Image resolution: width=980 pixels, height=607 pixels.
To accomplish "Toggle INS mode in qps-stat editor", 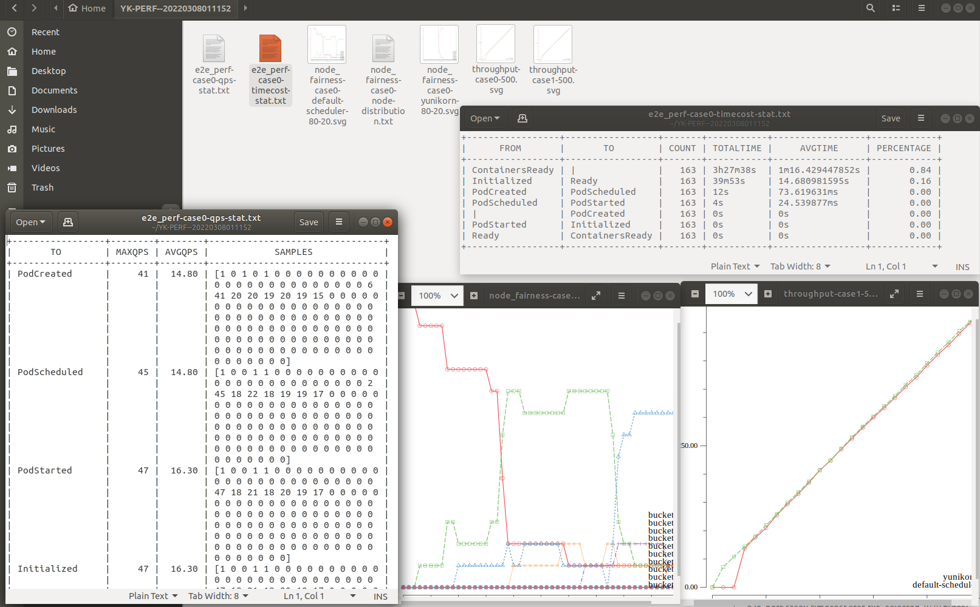I will [x=380, y=597].
